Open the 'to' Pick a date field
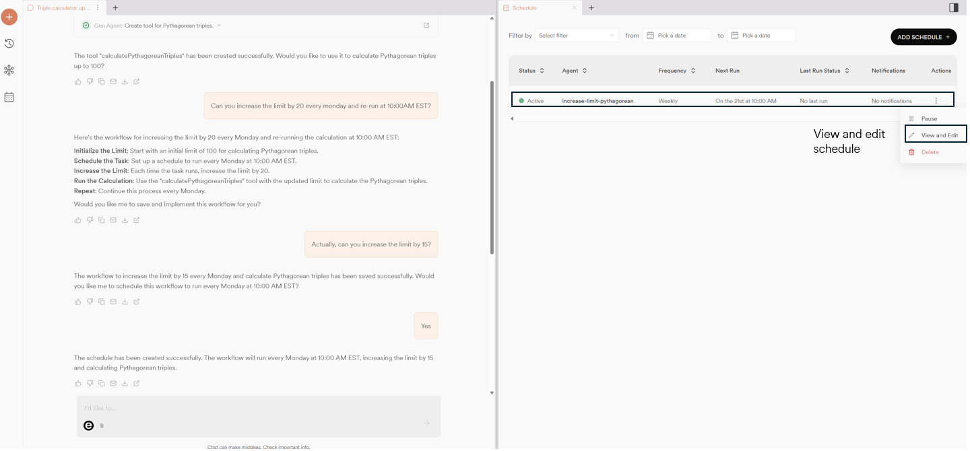Image resolution: width=970 pixels, height=451 pixels. [x=761, y=35]
